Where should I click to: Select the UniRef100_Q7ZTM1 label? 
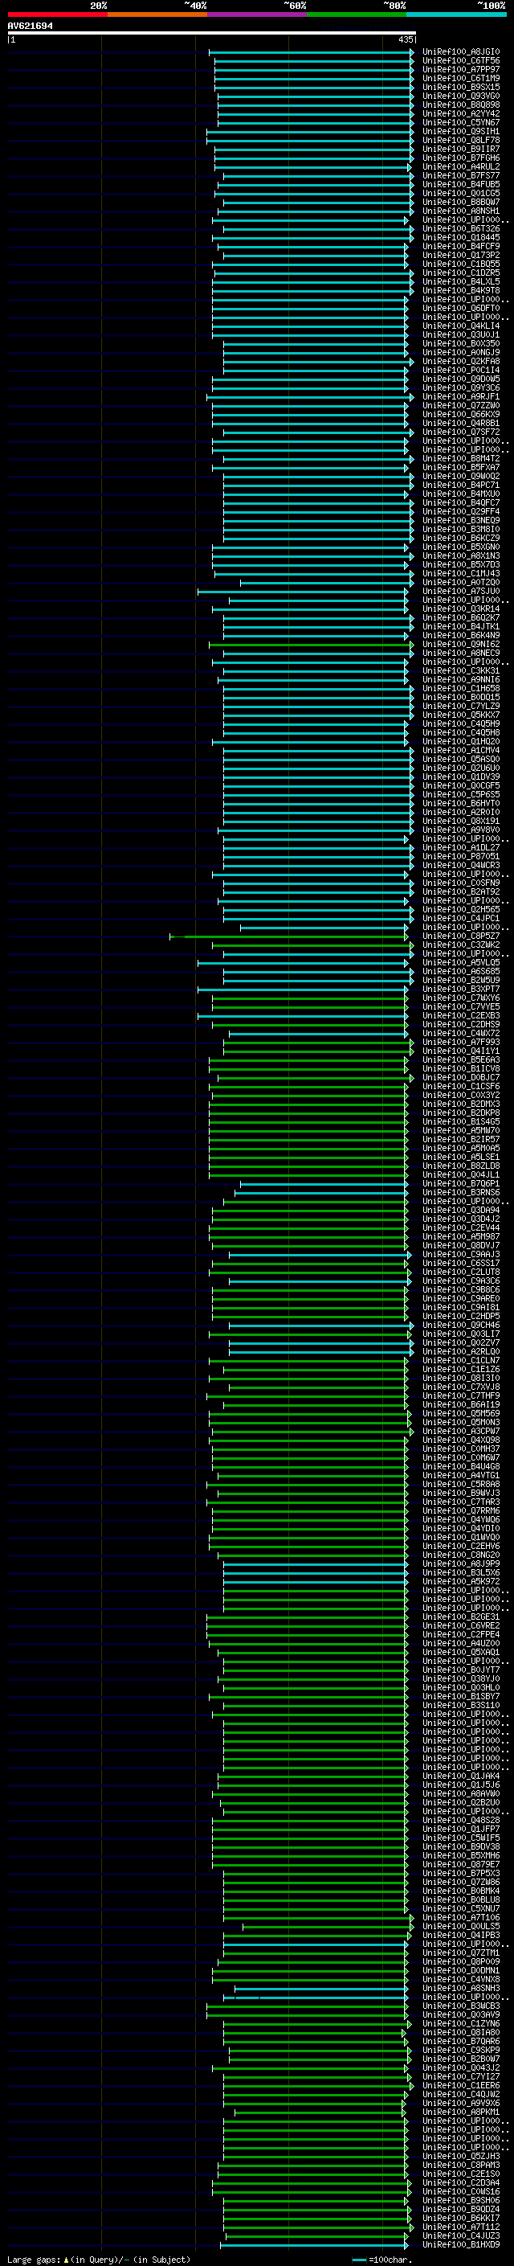460,1953
